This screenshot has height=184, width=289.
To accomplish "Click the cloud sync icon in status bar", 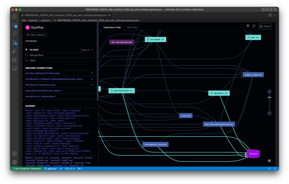I will point(61,169).
